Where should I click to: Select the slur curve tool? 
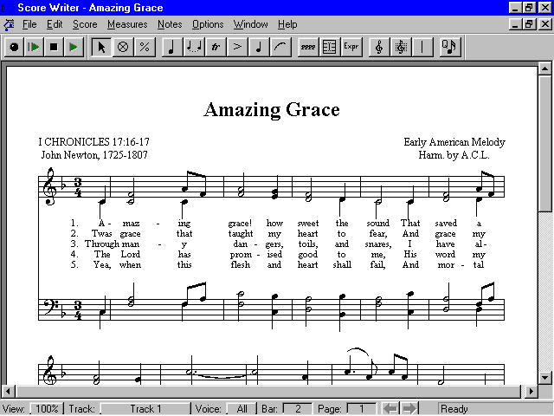[x=280, y=47]
